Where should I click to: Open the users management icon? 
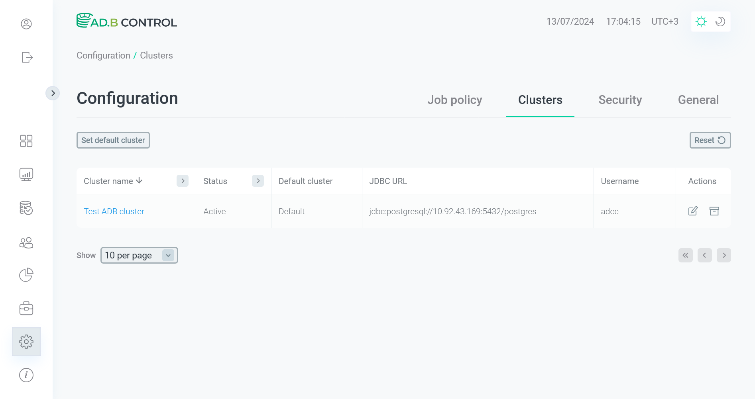pos(26,243)
